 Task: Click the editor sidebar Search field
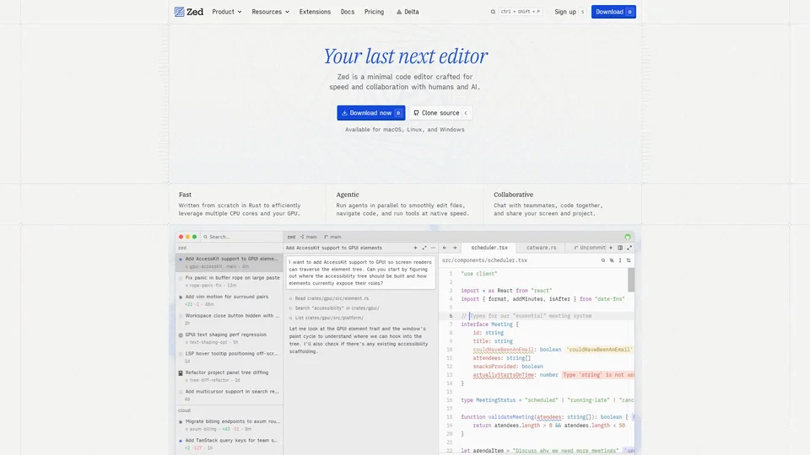pos(242,237)
